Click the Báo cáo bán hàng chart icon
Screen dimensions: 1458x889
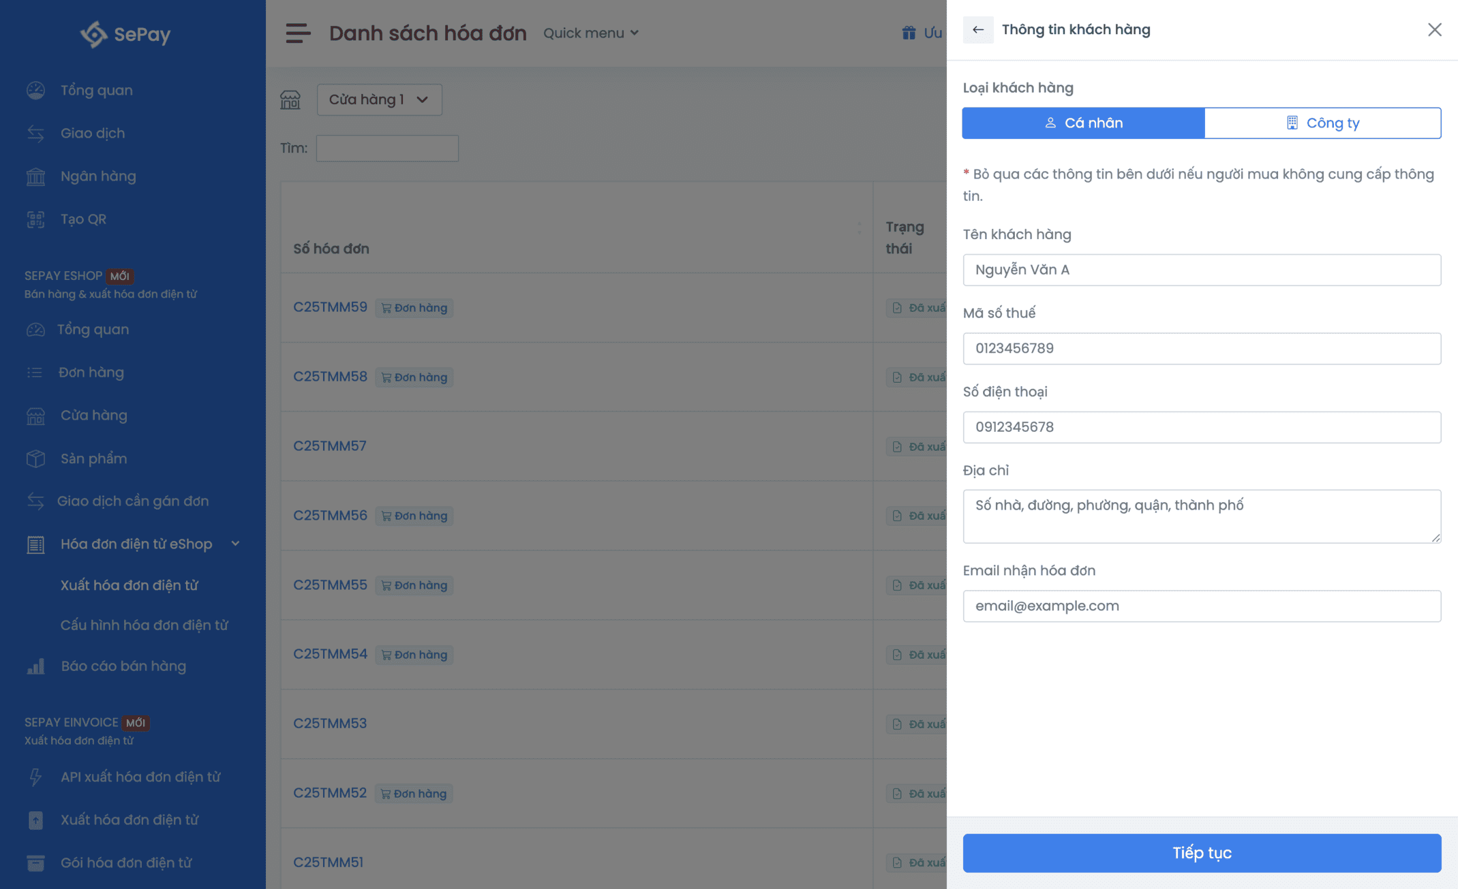click(x=35, y=666)
